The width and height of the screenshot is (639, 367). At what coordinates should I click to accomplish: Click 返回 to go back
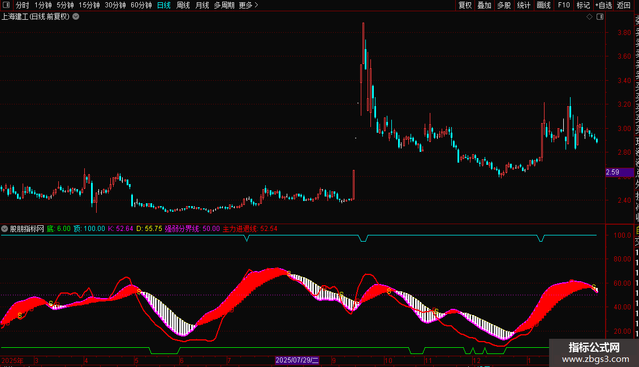624,5
